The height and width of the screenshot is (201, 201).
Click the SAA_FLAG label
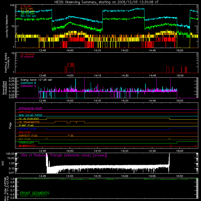[x=25, y=132]
